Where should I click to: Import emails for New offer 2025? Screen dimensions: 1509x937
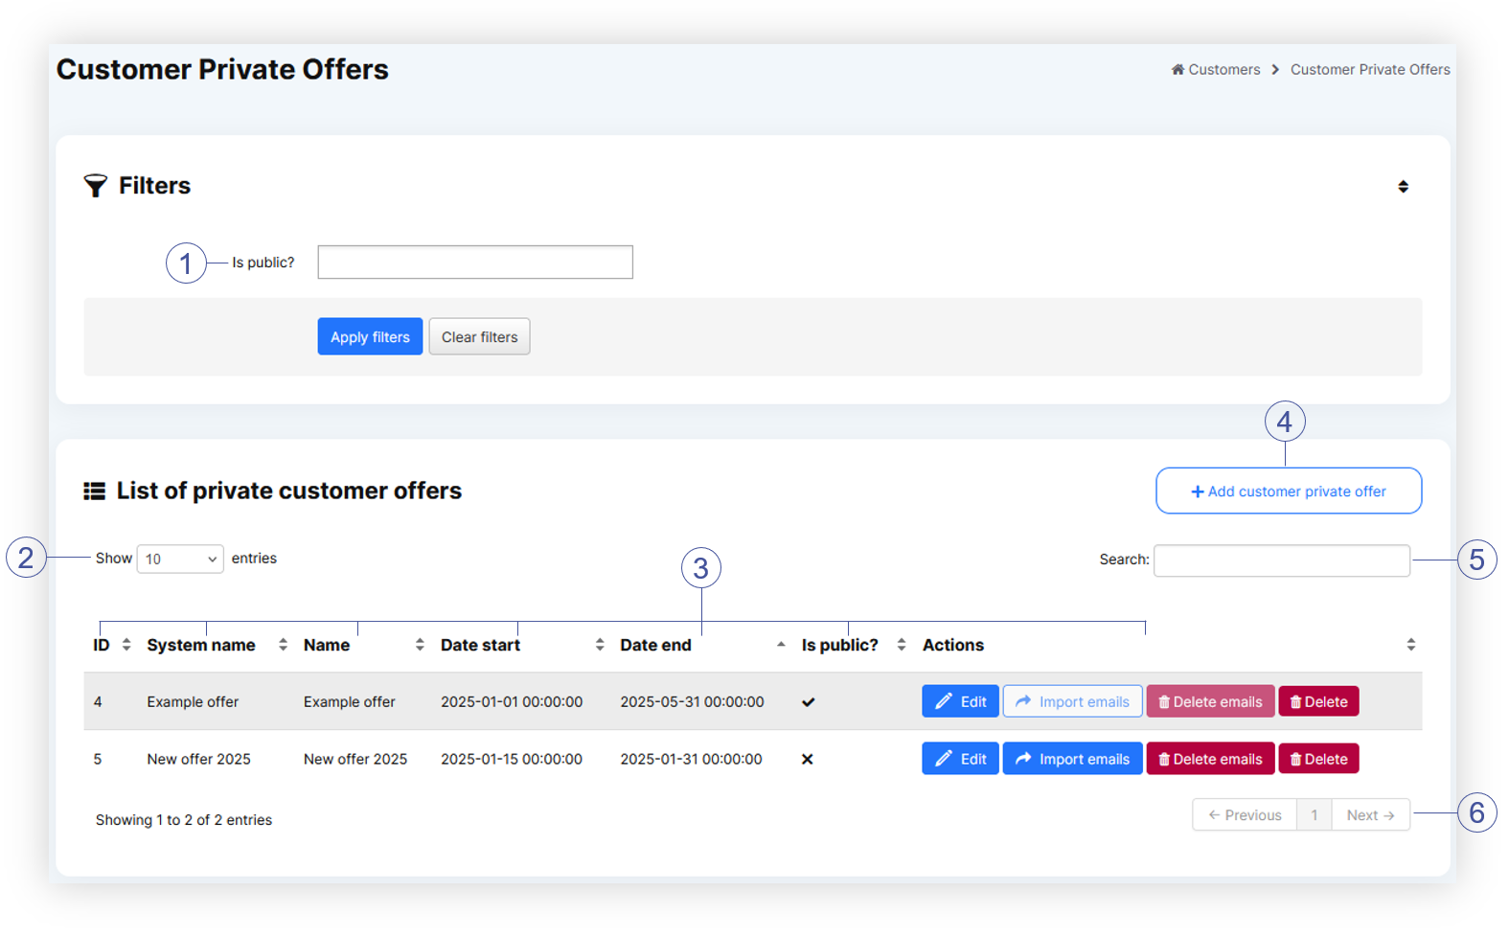click(x=1072, y=760)
